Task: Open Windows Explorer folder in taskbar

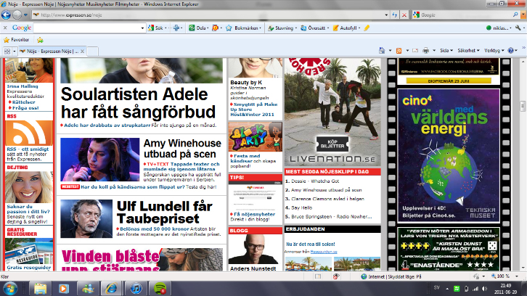Action: coord(41,289)
